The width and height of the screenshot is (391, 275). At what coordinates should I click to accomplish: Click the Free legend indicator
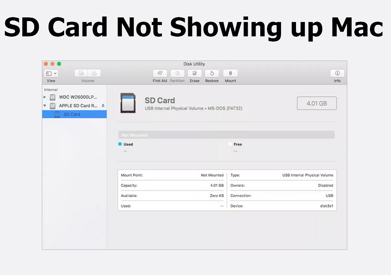238,144
